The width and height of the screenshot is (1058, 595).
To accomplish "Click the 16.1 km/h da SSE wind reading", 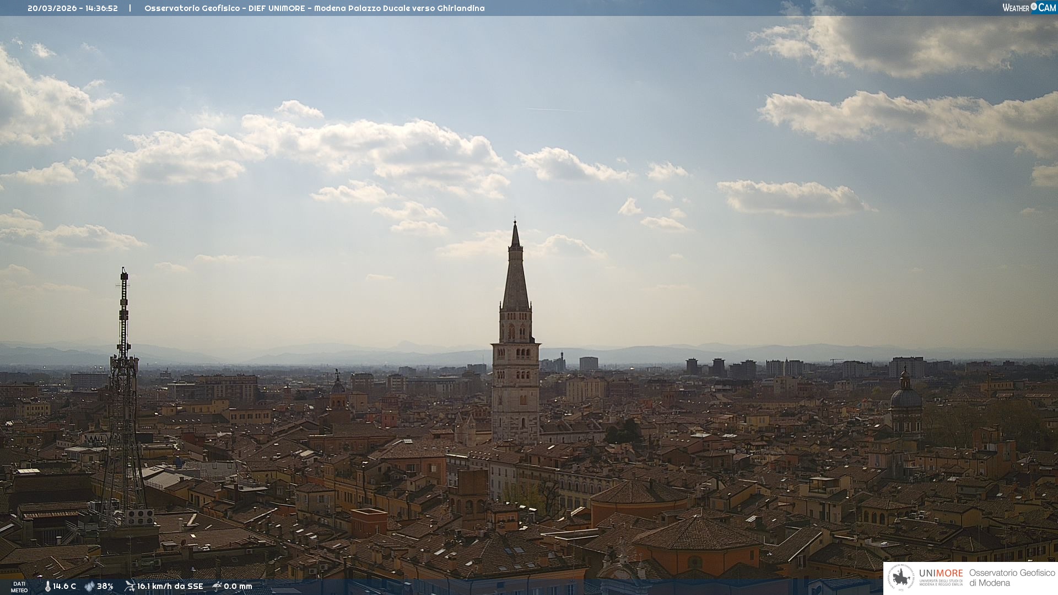I will click(x=170, y=586).
